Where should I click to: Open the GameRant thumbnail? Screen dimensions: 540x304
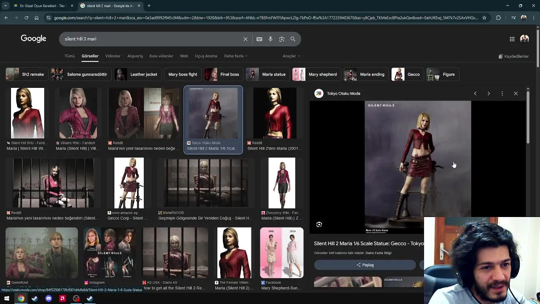point(42,253)
